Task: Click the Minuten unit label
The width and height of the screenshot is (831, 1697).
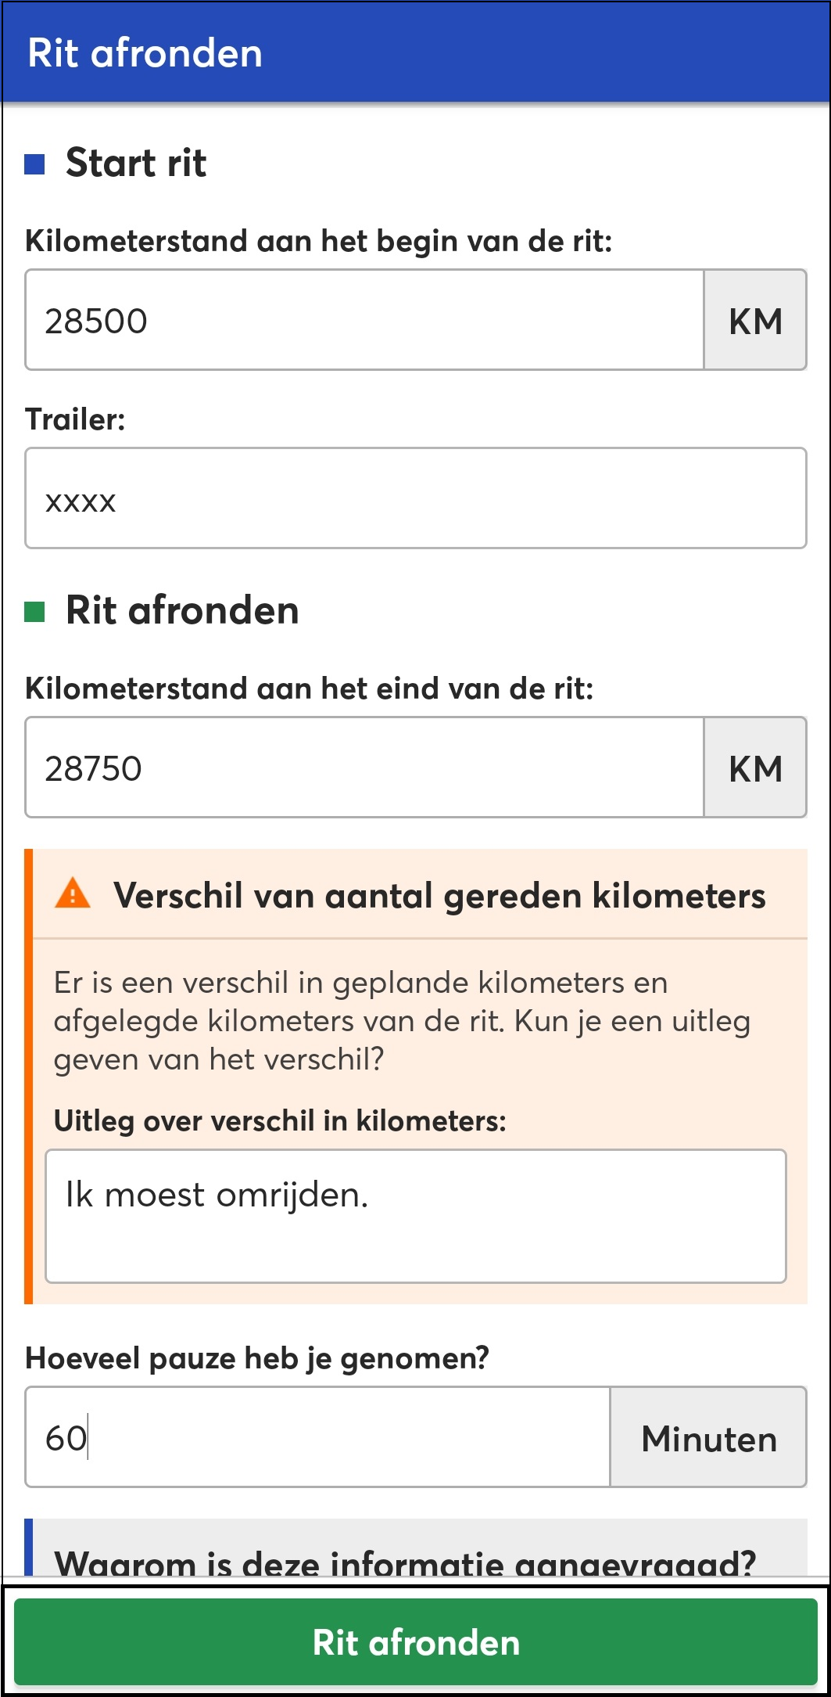Action: click(x=708, y=1437)
